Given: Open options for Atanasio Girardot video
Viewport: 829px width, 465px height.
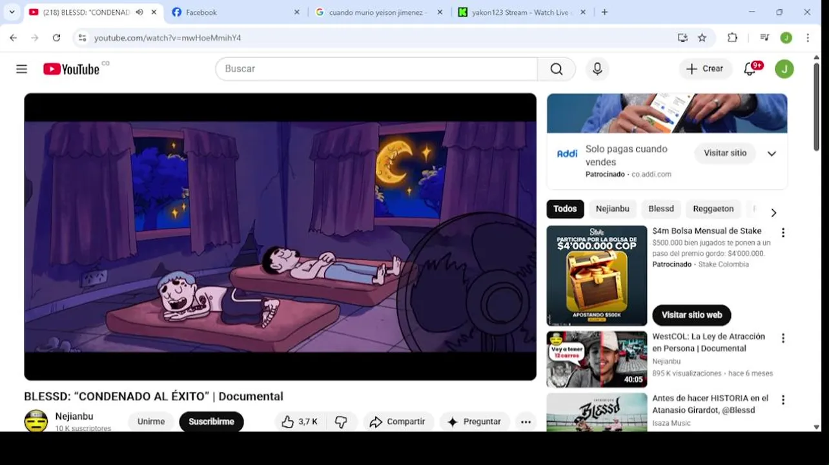Looking at the screenshot, I should (783, 400).
